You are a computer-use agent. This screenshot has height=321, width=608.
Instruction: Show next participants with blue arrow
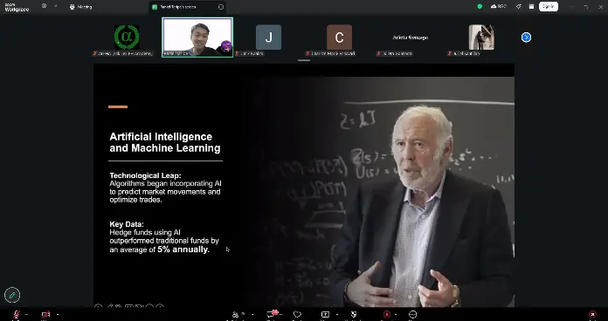[526, 38]
